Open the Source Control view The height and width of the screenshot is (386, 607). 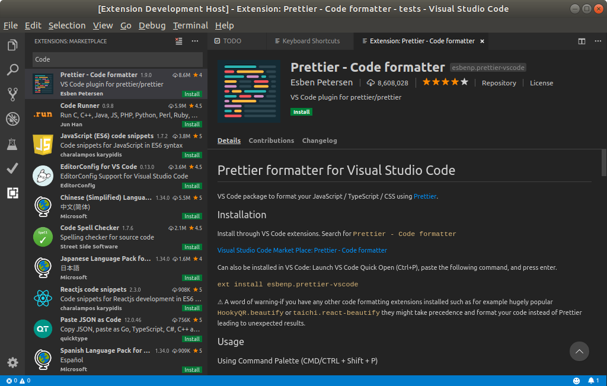click(12, 94)
